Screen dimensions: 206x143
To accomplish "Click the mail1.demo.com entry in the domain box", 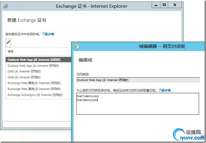I will pos(88,96).
